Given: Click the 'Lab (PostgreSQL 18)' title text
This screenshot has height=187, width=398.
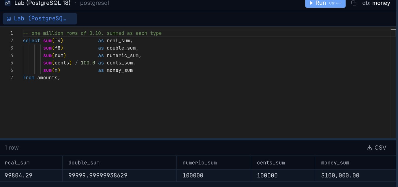Looking at the screenshot, I should (x=42, y=3).
